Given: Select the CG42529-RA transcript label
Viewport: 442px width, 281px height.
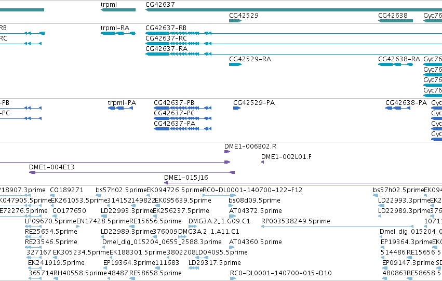Looking at the screenshot, I should tap(250, 59).
